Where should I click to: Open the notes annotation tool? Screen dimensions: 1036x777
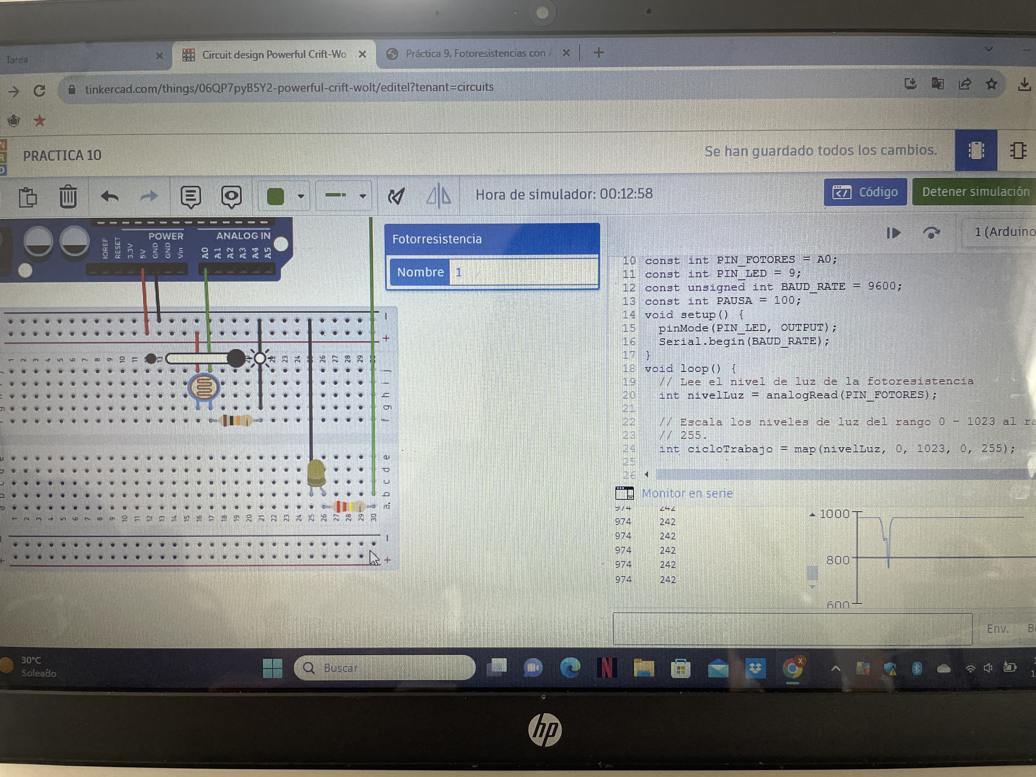pos(191,197)
